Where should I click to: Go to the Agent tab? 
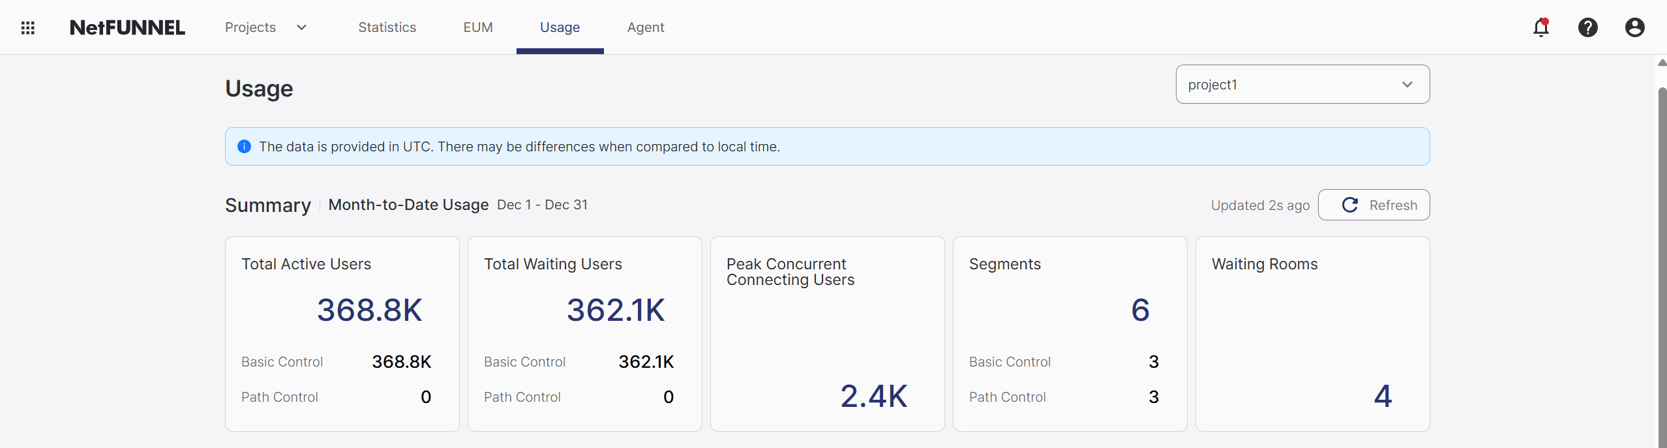(x=646, y=27)
